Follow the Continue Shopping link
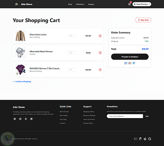 [x=22, y=81]
